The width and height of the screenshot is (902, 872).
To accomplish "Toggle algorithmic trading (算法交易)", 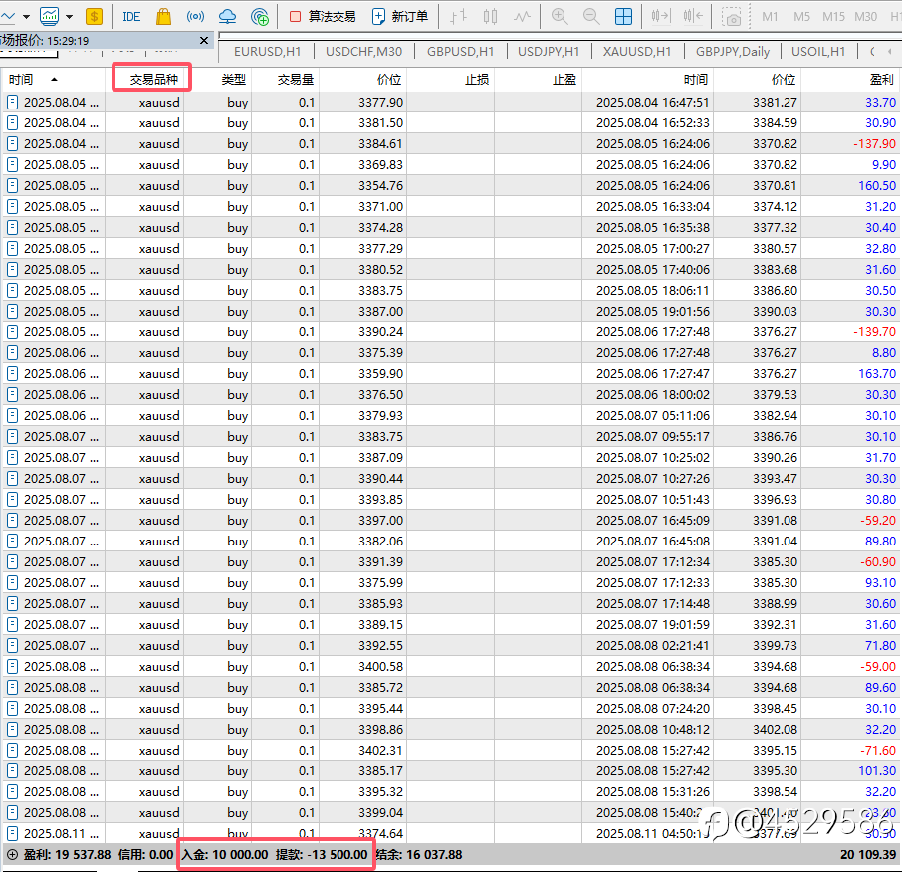I will (322, 16).
